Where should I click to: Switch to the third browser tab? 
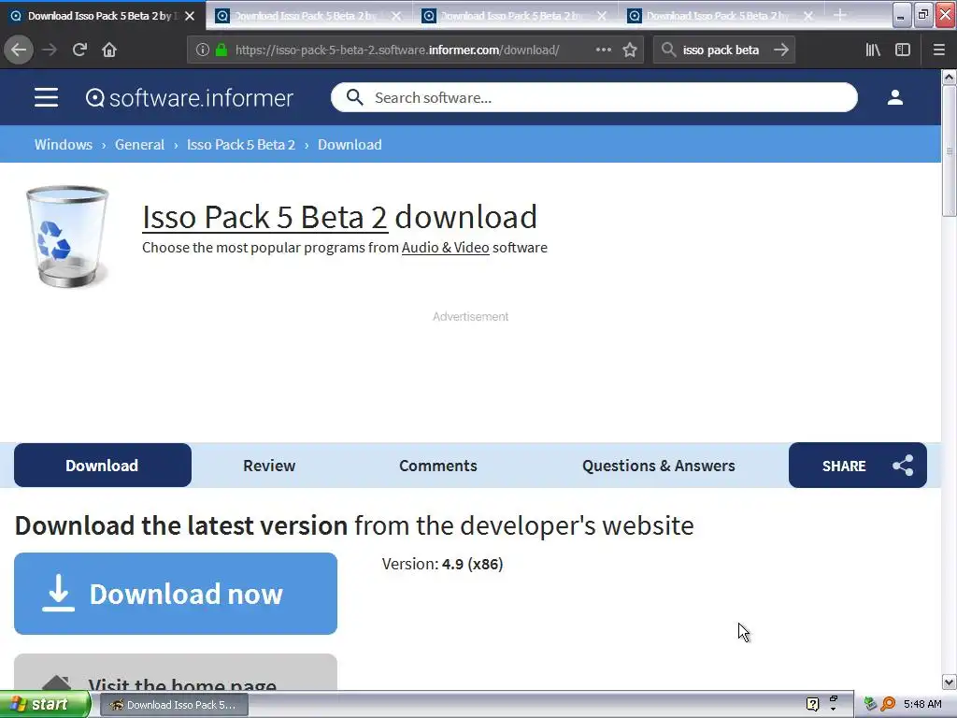pyautogui.click(x=515, y=16)
